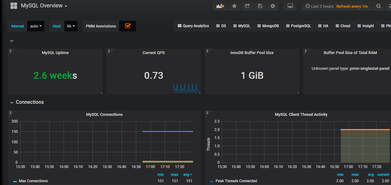This screenshot has height=185, width=391.
Task: Sort Thread Activity legend by current column
Action: [383, 174]
